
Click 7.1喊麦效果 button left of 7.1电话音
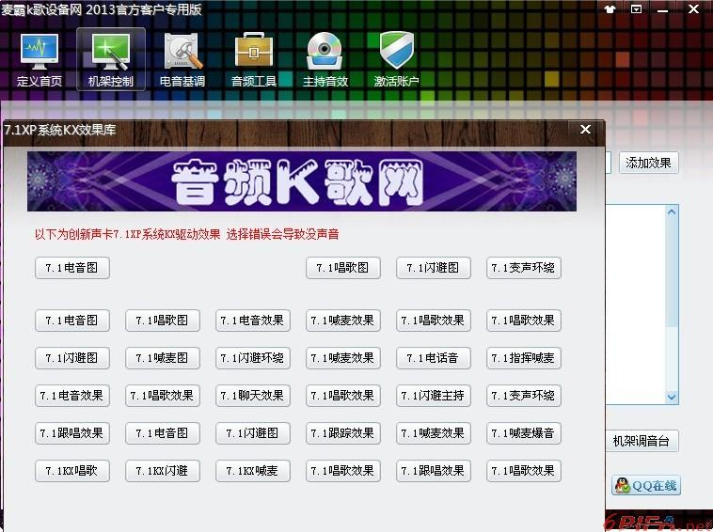(343, 358)
